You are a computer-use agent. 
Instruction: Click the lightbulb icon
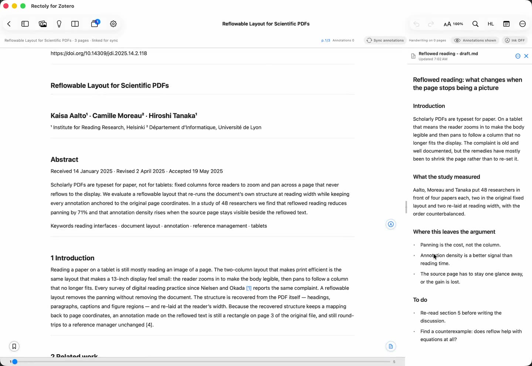[59, 24]
